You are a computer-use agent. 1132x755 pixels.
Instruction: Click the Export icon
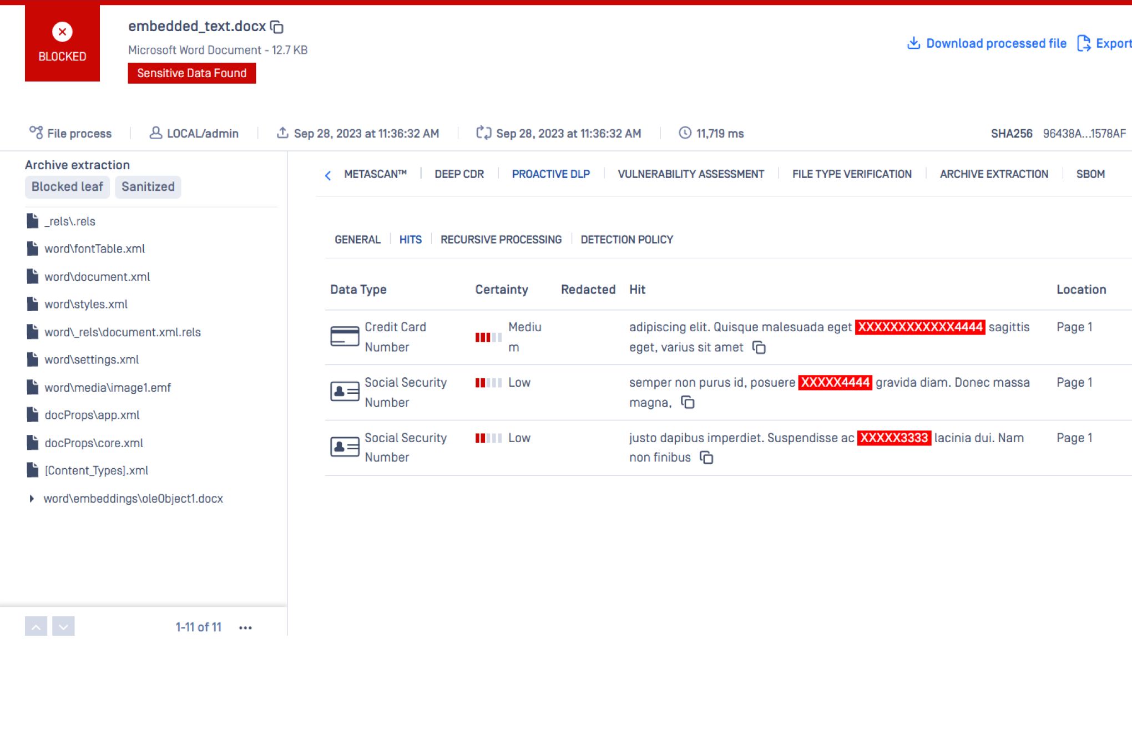point(1083,43)
